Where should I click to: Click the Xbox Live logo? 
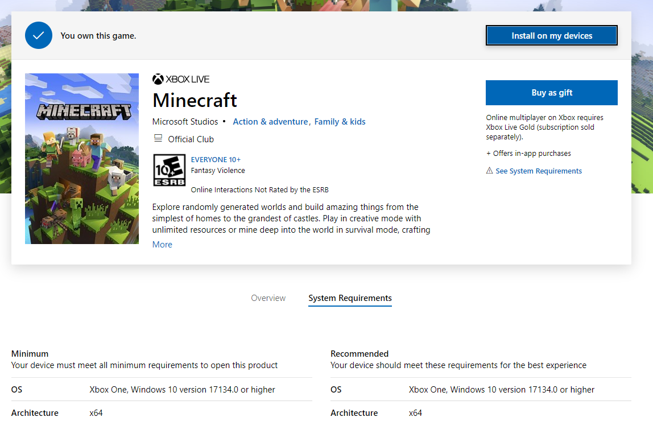[x=181, y=79]
